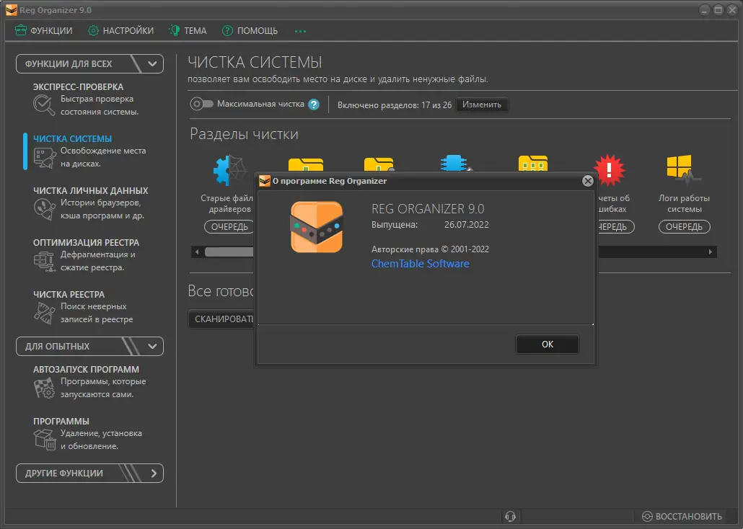743x529 pixels.
Task: Click the Логи работы системы icon
Action: (x=683, y=168)
